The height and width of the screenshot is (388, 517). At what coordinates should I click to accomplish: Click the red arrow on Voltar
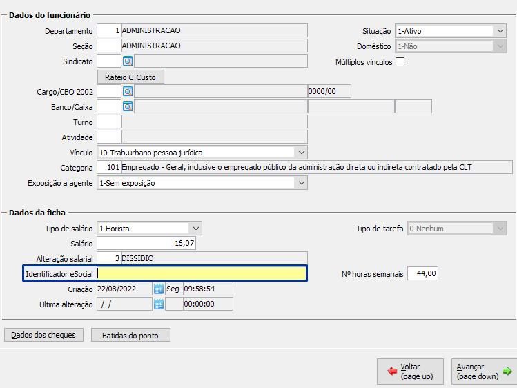(392, 371)
